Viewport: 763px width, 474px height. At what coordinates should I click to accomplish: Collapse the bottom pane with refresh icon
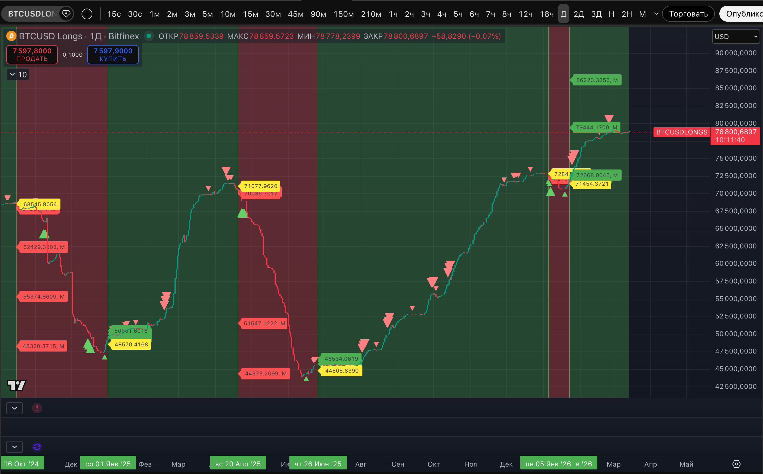coord(15,447)
